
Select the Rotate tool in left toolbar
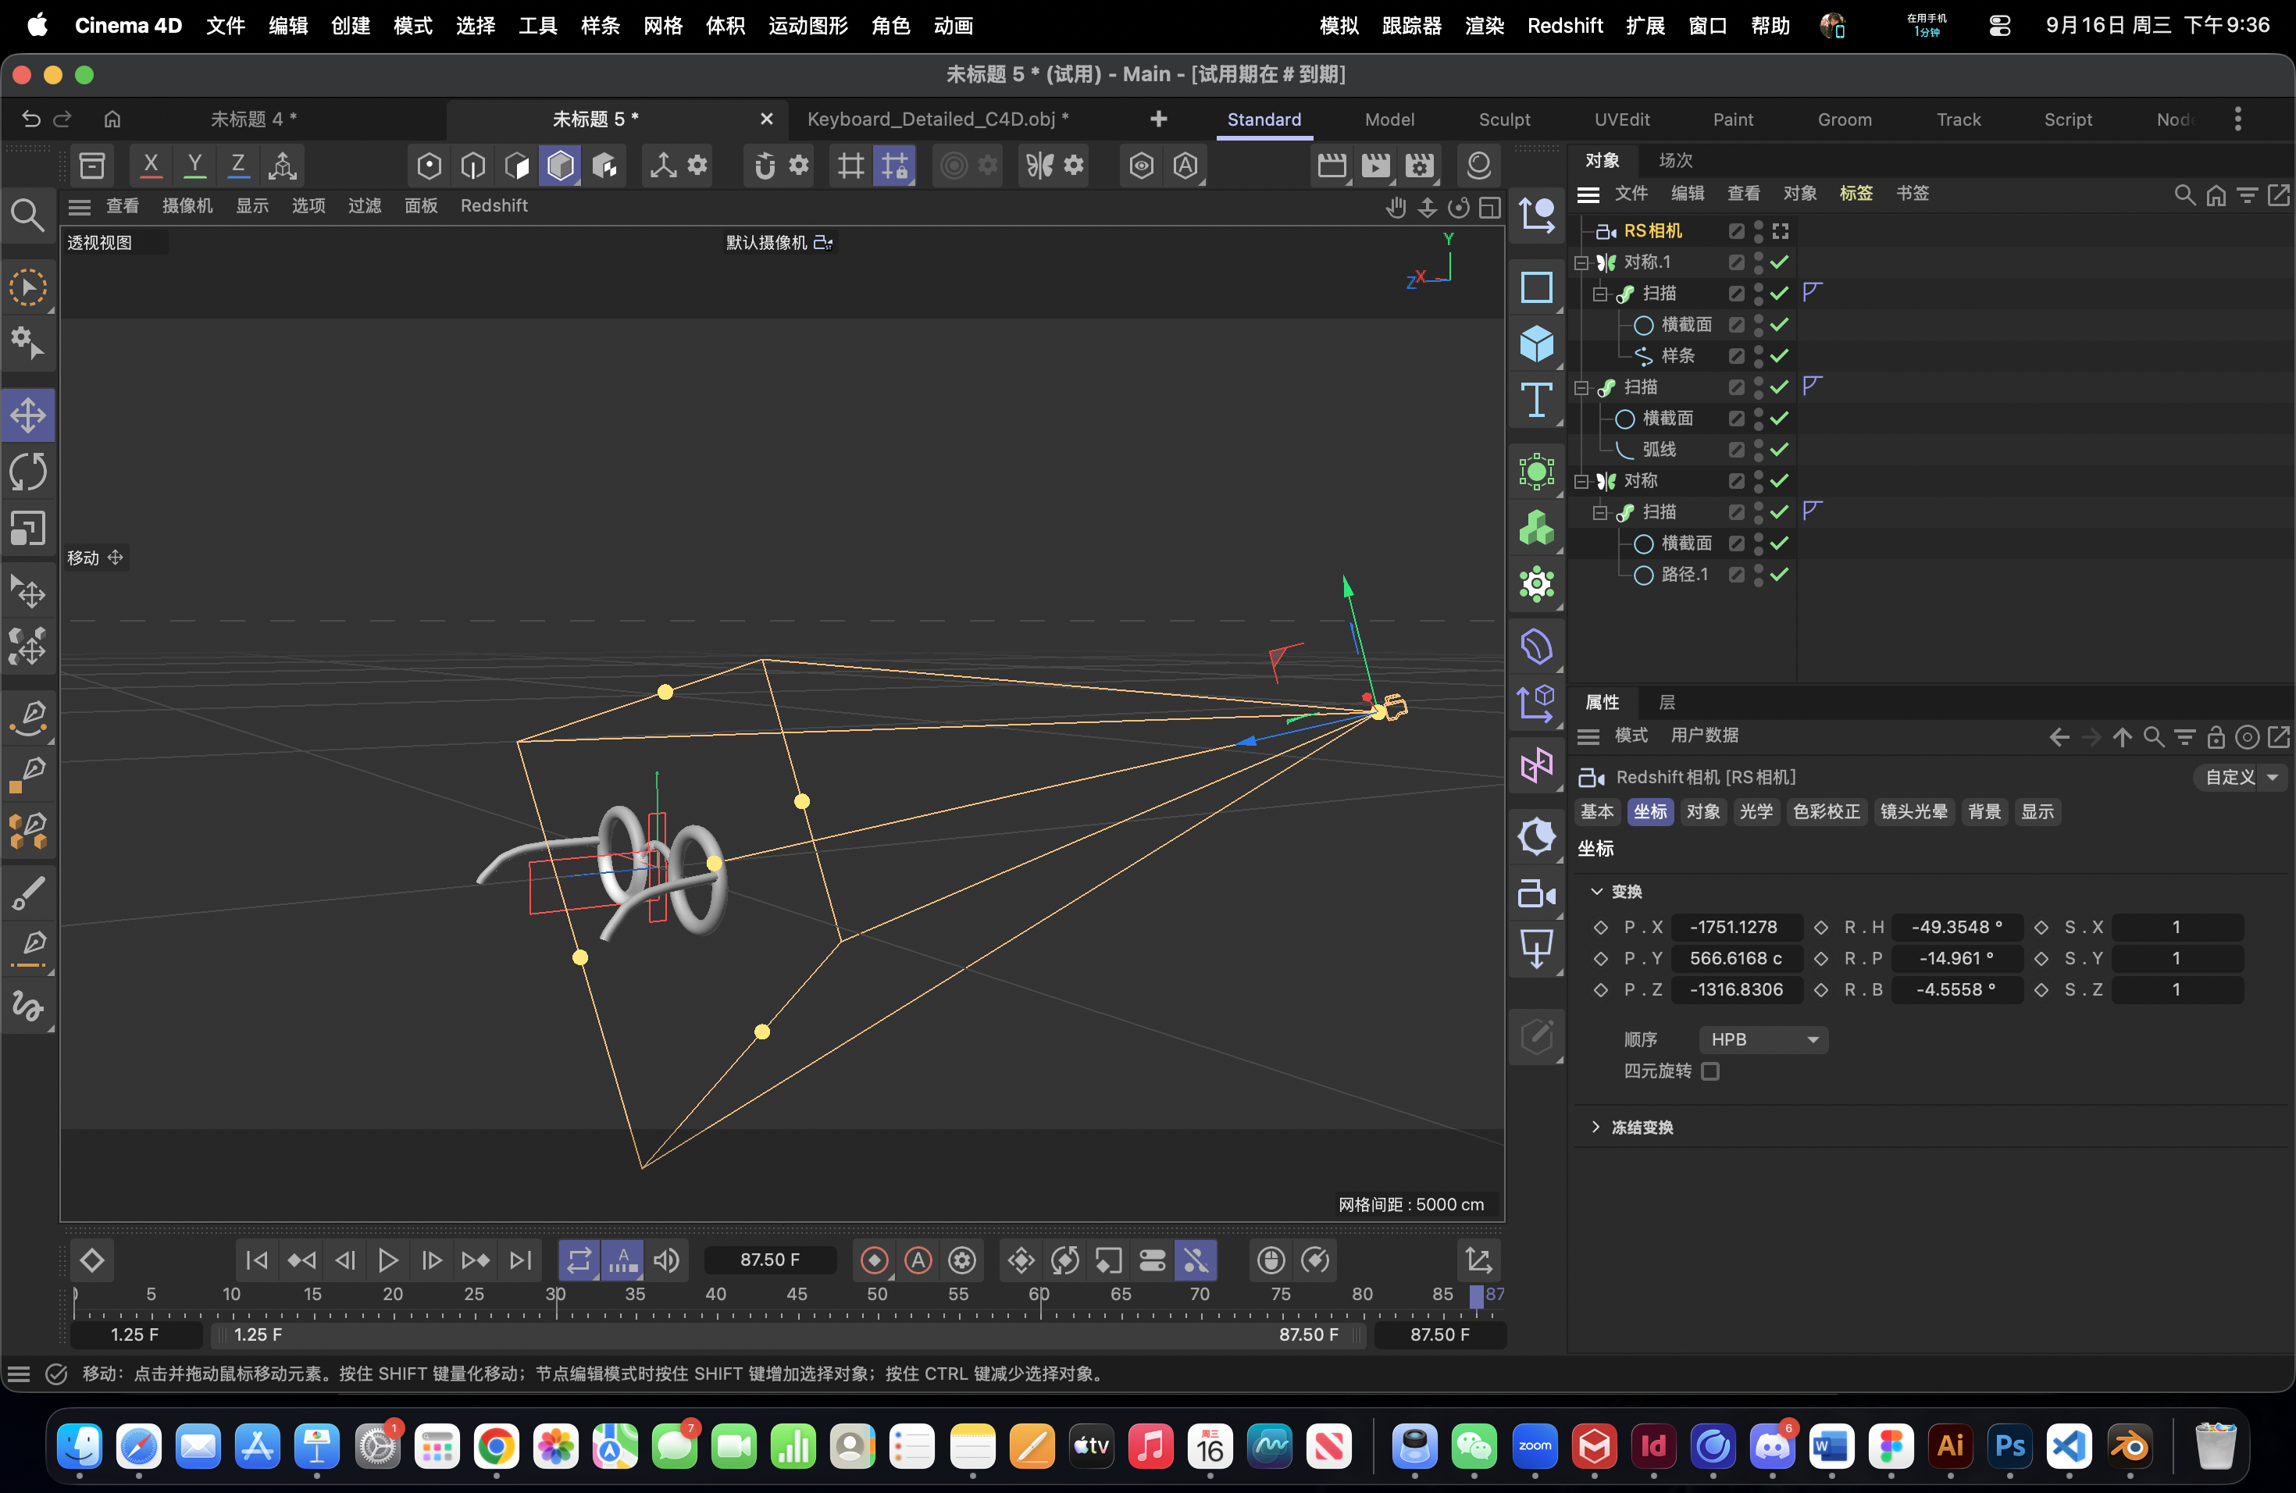point(28,472)
